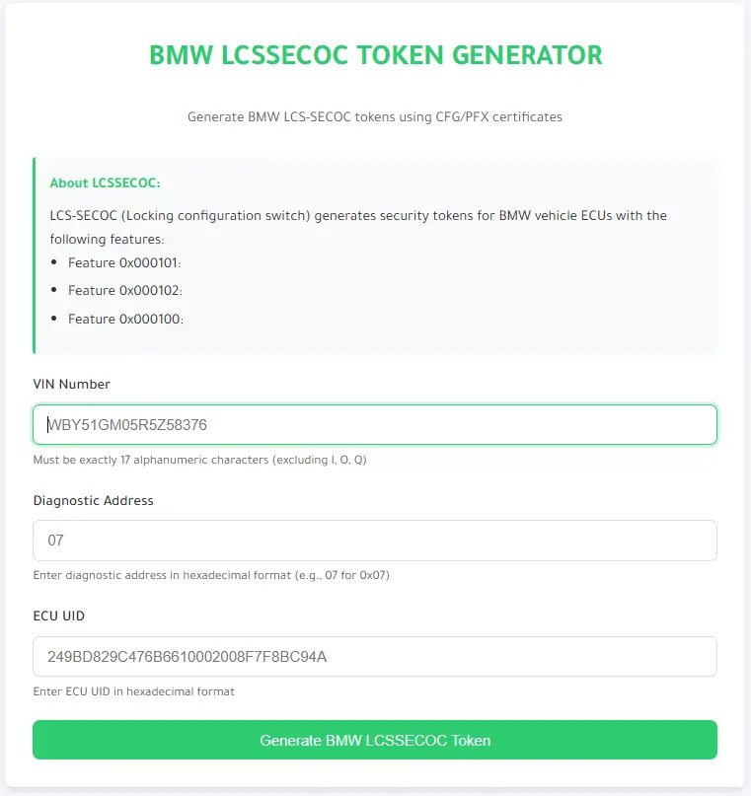
Task: Click the VIN Number input field
Action: point(375,424)
